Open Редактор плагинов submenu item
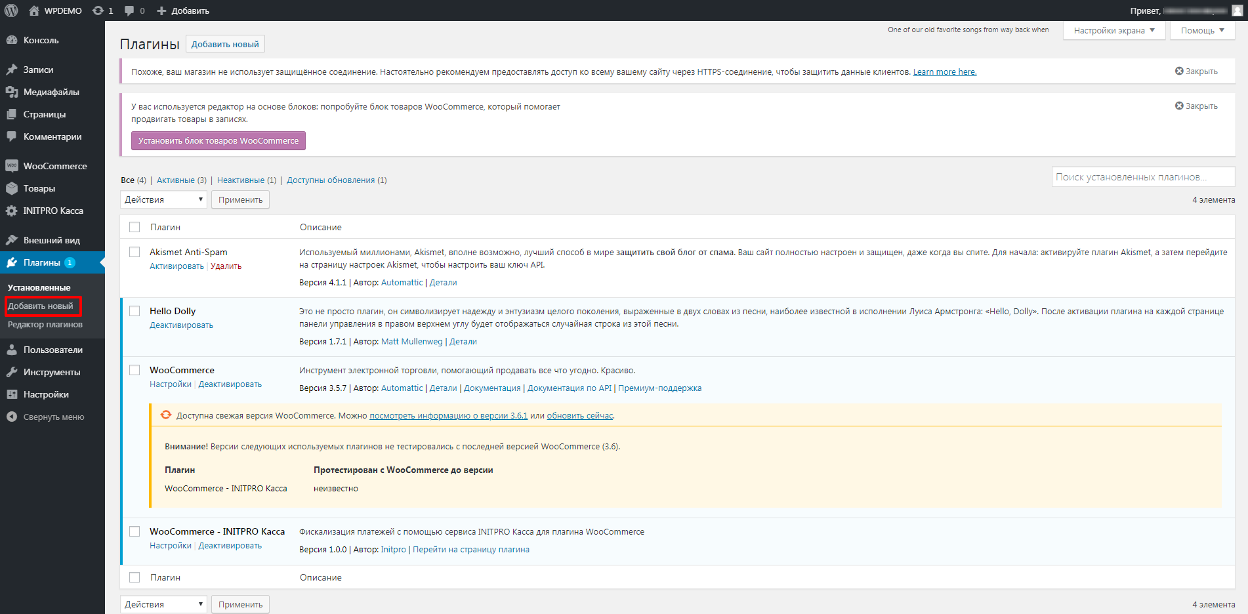The image size is (1248, 614). pos(45,325)
